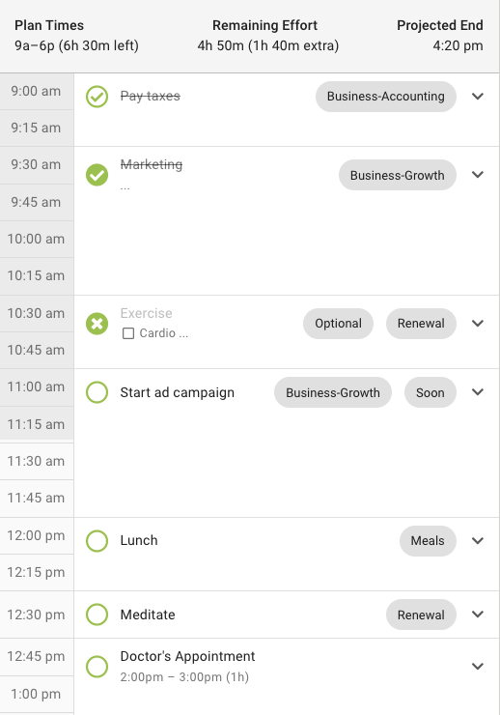Open the Exercise task chevron
This screenshot has width=500, height=715.
coord(478,324)
